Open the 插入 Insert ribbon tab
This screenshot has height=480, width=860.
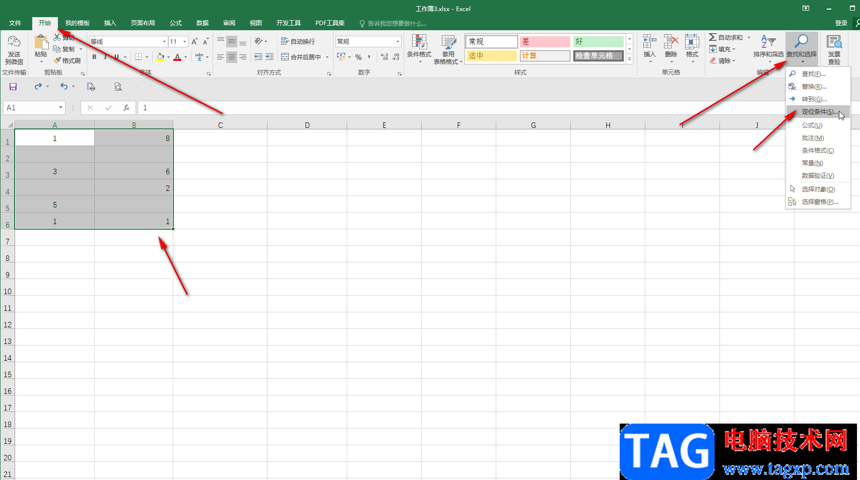click(110, 23)
